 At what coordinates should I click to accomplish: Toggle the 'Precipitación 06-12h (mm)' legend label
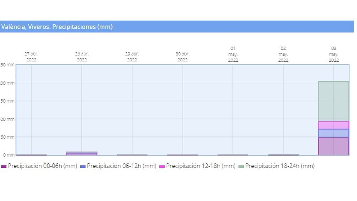tap(122, 166)
